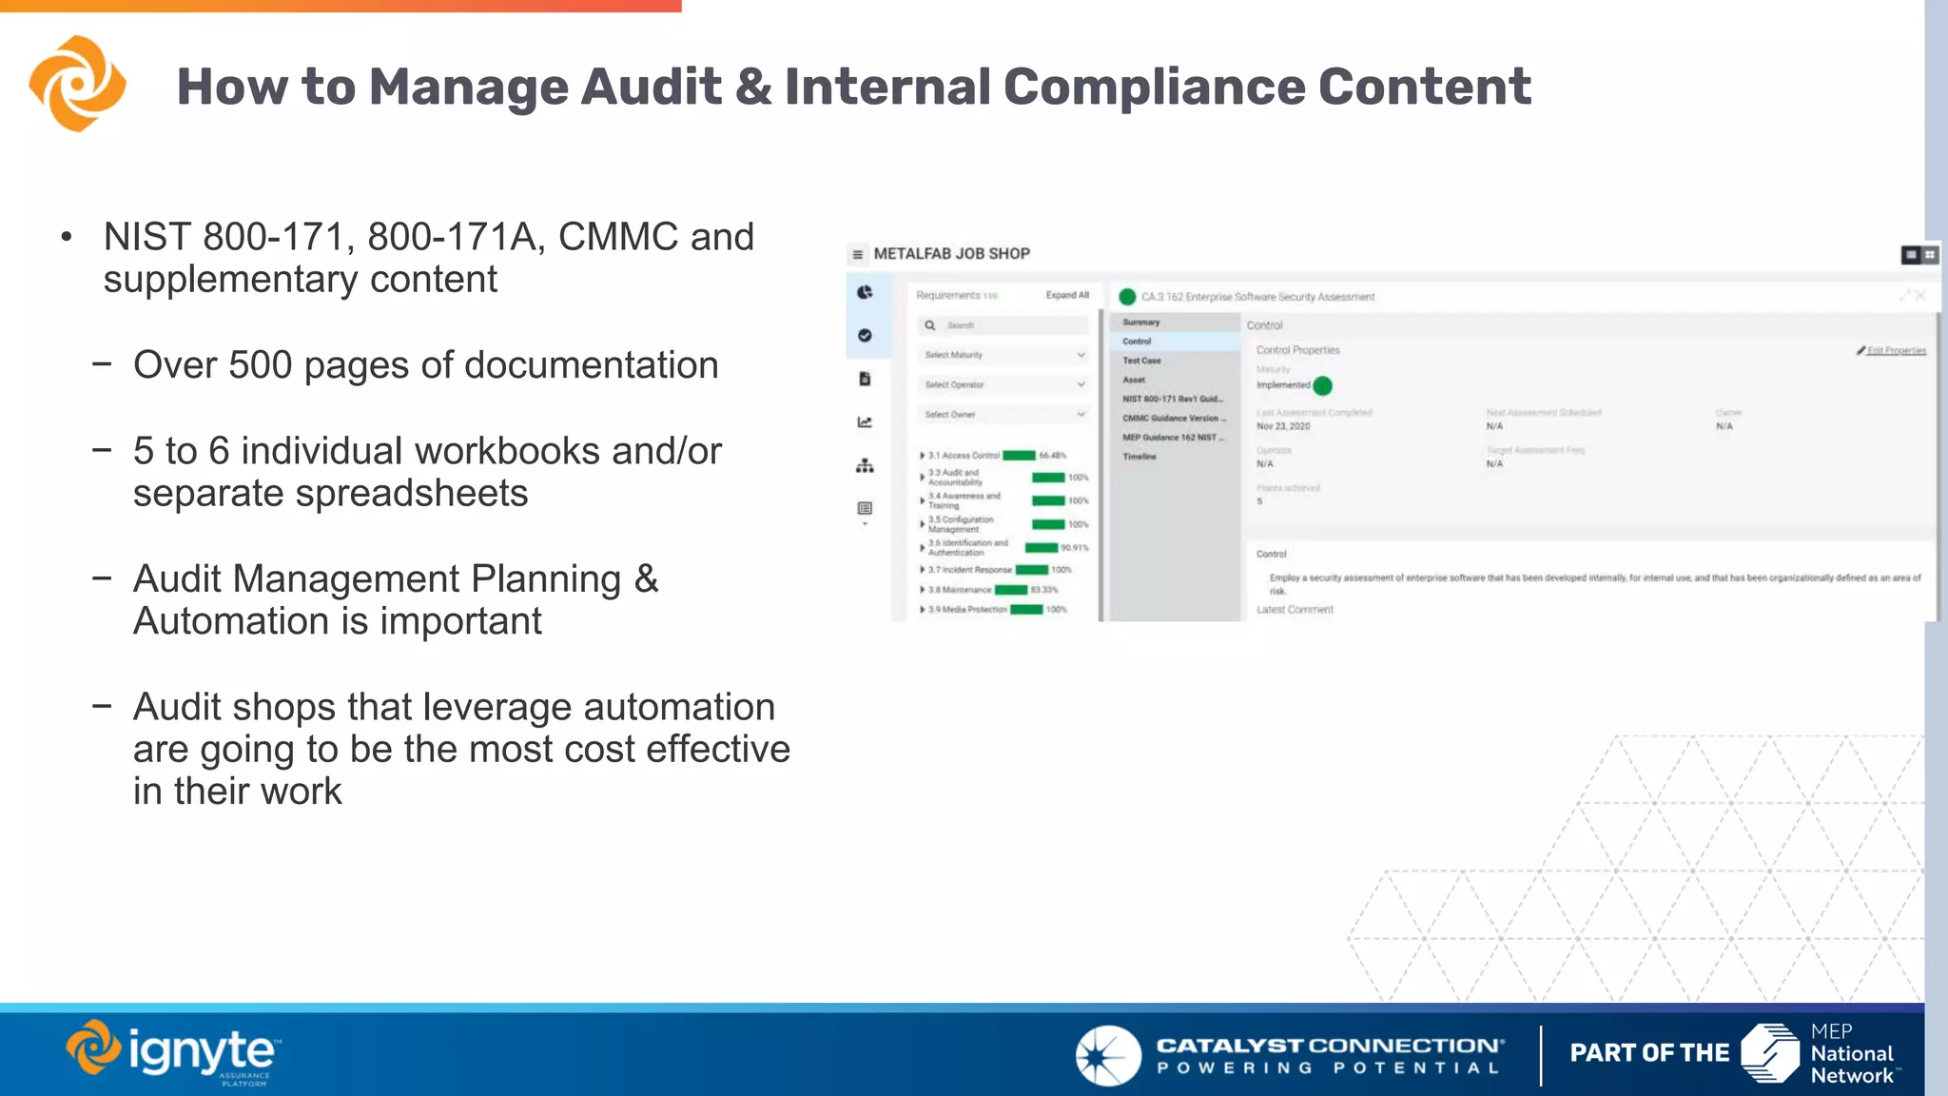1948x1096 pixels.
Task: Open the CMMC Guidance Version tab
Action: [1175, 418]
